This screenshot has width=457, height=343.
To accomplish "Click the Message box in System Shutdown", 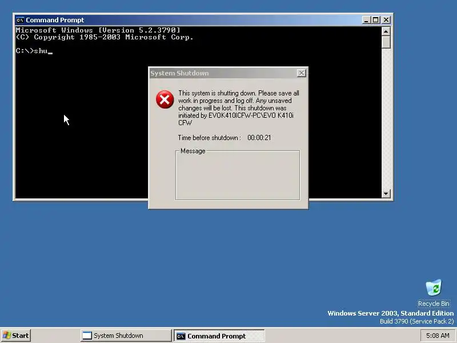I will (238, 176).
